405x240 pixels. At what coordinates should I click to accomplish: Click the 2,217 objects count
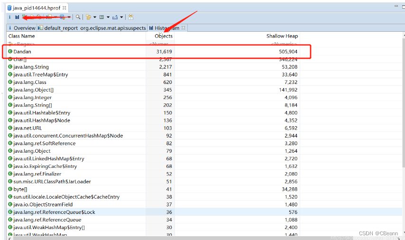(x=166, y=67)
